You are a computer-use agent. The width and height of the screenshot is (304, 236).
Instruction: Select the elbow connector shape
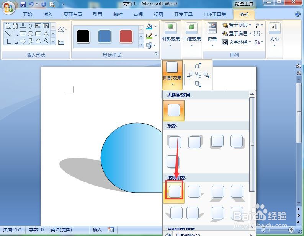point(8,41)
